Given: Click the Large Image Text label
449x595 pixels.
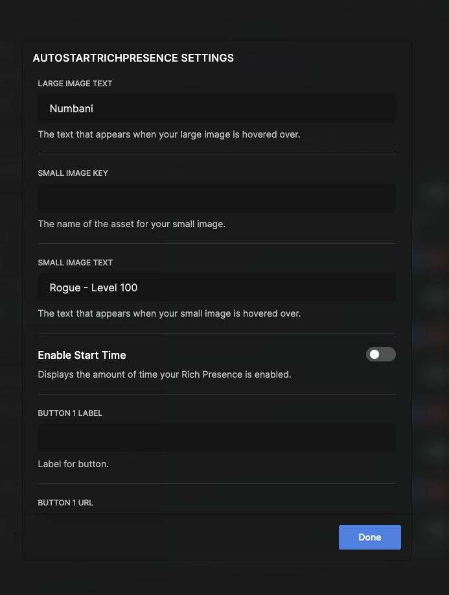Looking at the screenshot, I should tap(75, 84).
